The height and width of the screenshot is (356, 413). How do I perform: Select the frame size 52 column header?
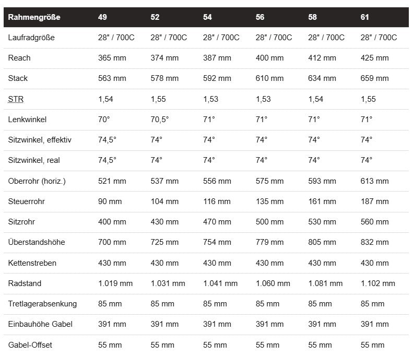click(x=155, y=17)
